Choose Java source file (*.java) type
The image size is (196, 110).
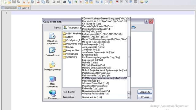pos(104,47)
